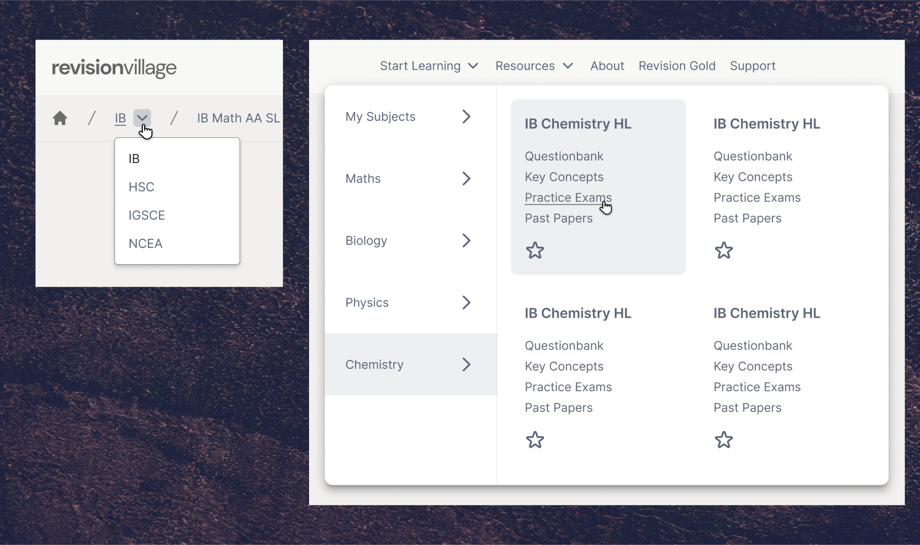The width and height of the screenshot is (920, 545).
Task: Toggle star on the top-right Chemistry card
Action: pos(724,250)
